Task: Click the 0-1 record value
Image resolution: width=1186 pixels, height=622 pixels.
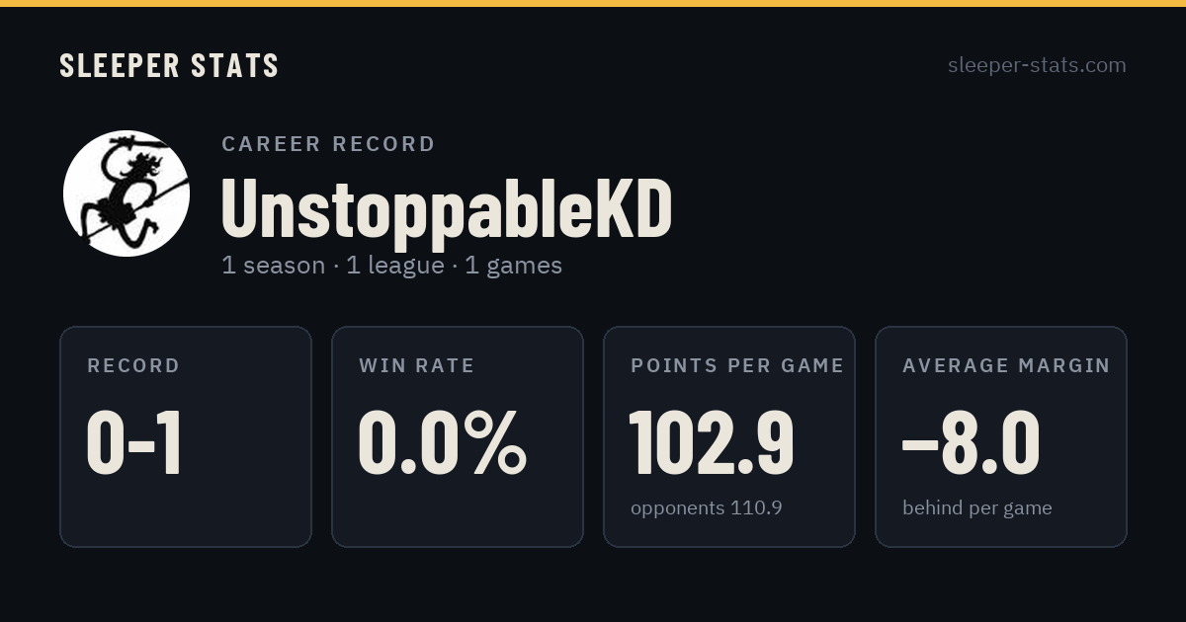Action: (134, 443)
